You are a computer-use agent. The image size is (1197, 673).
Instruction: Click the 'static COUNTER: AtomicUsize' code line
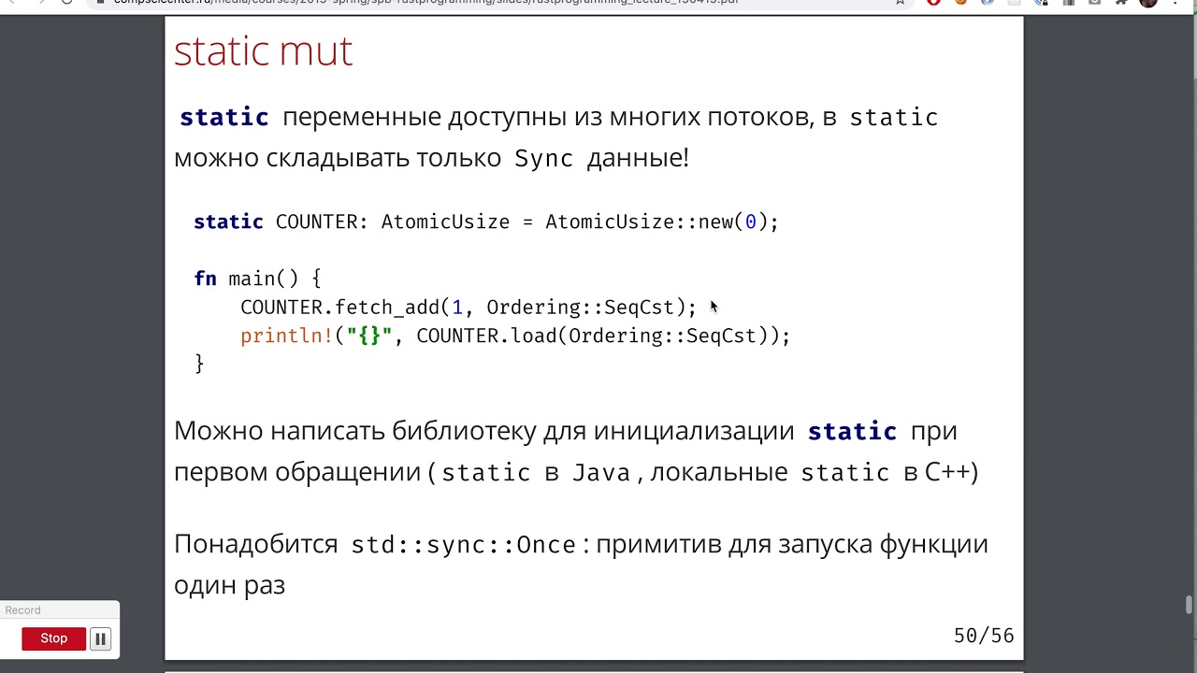[485, 222]
